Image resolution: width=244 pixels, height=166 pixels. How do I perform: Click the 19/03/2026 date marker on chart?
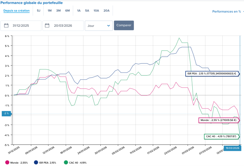coord(231,148)
